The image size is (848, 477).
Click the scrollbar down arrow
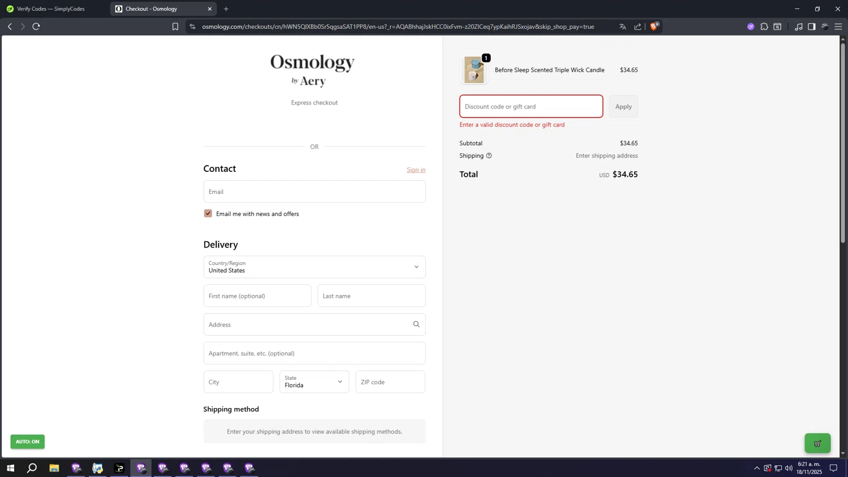[x=843, y=453]
